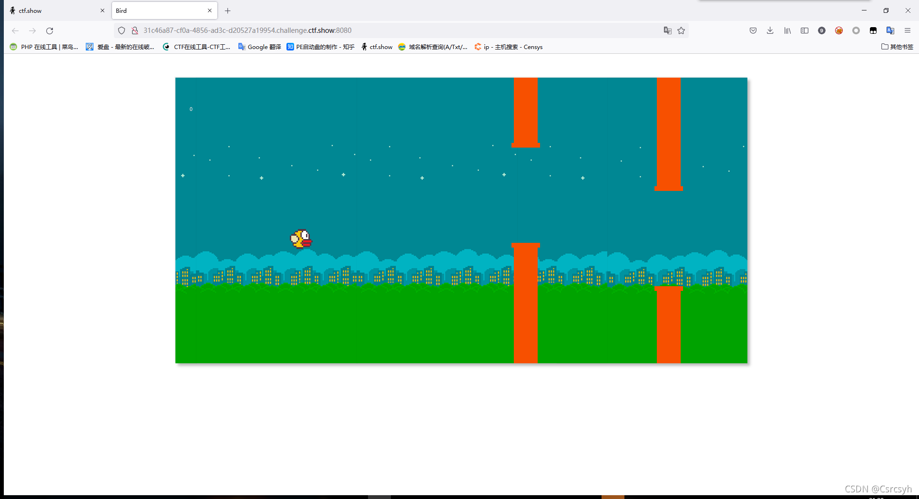Open the 域名解析查询 bookmark
Image resolution: width=919 pixels, height=499 pixels.
(433, 47)
